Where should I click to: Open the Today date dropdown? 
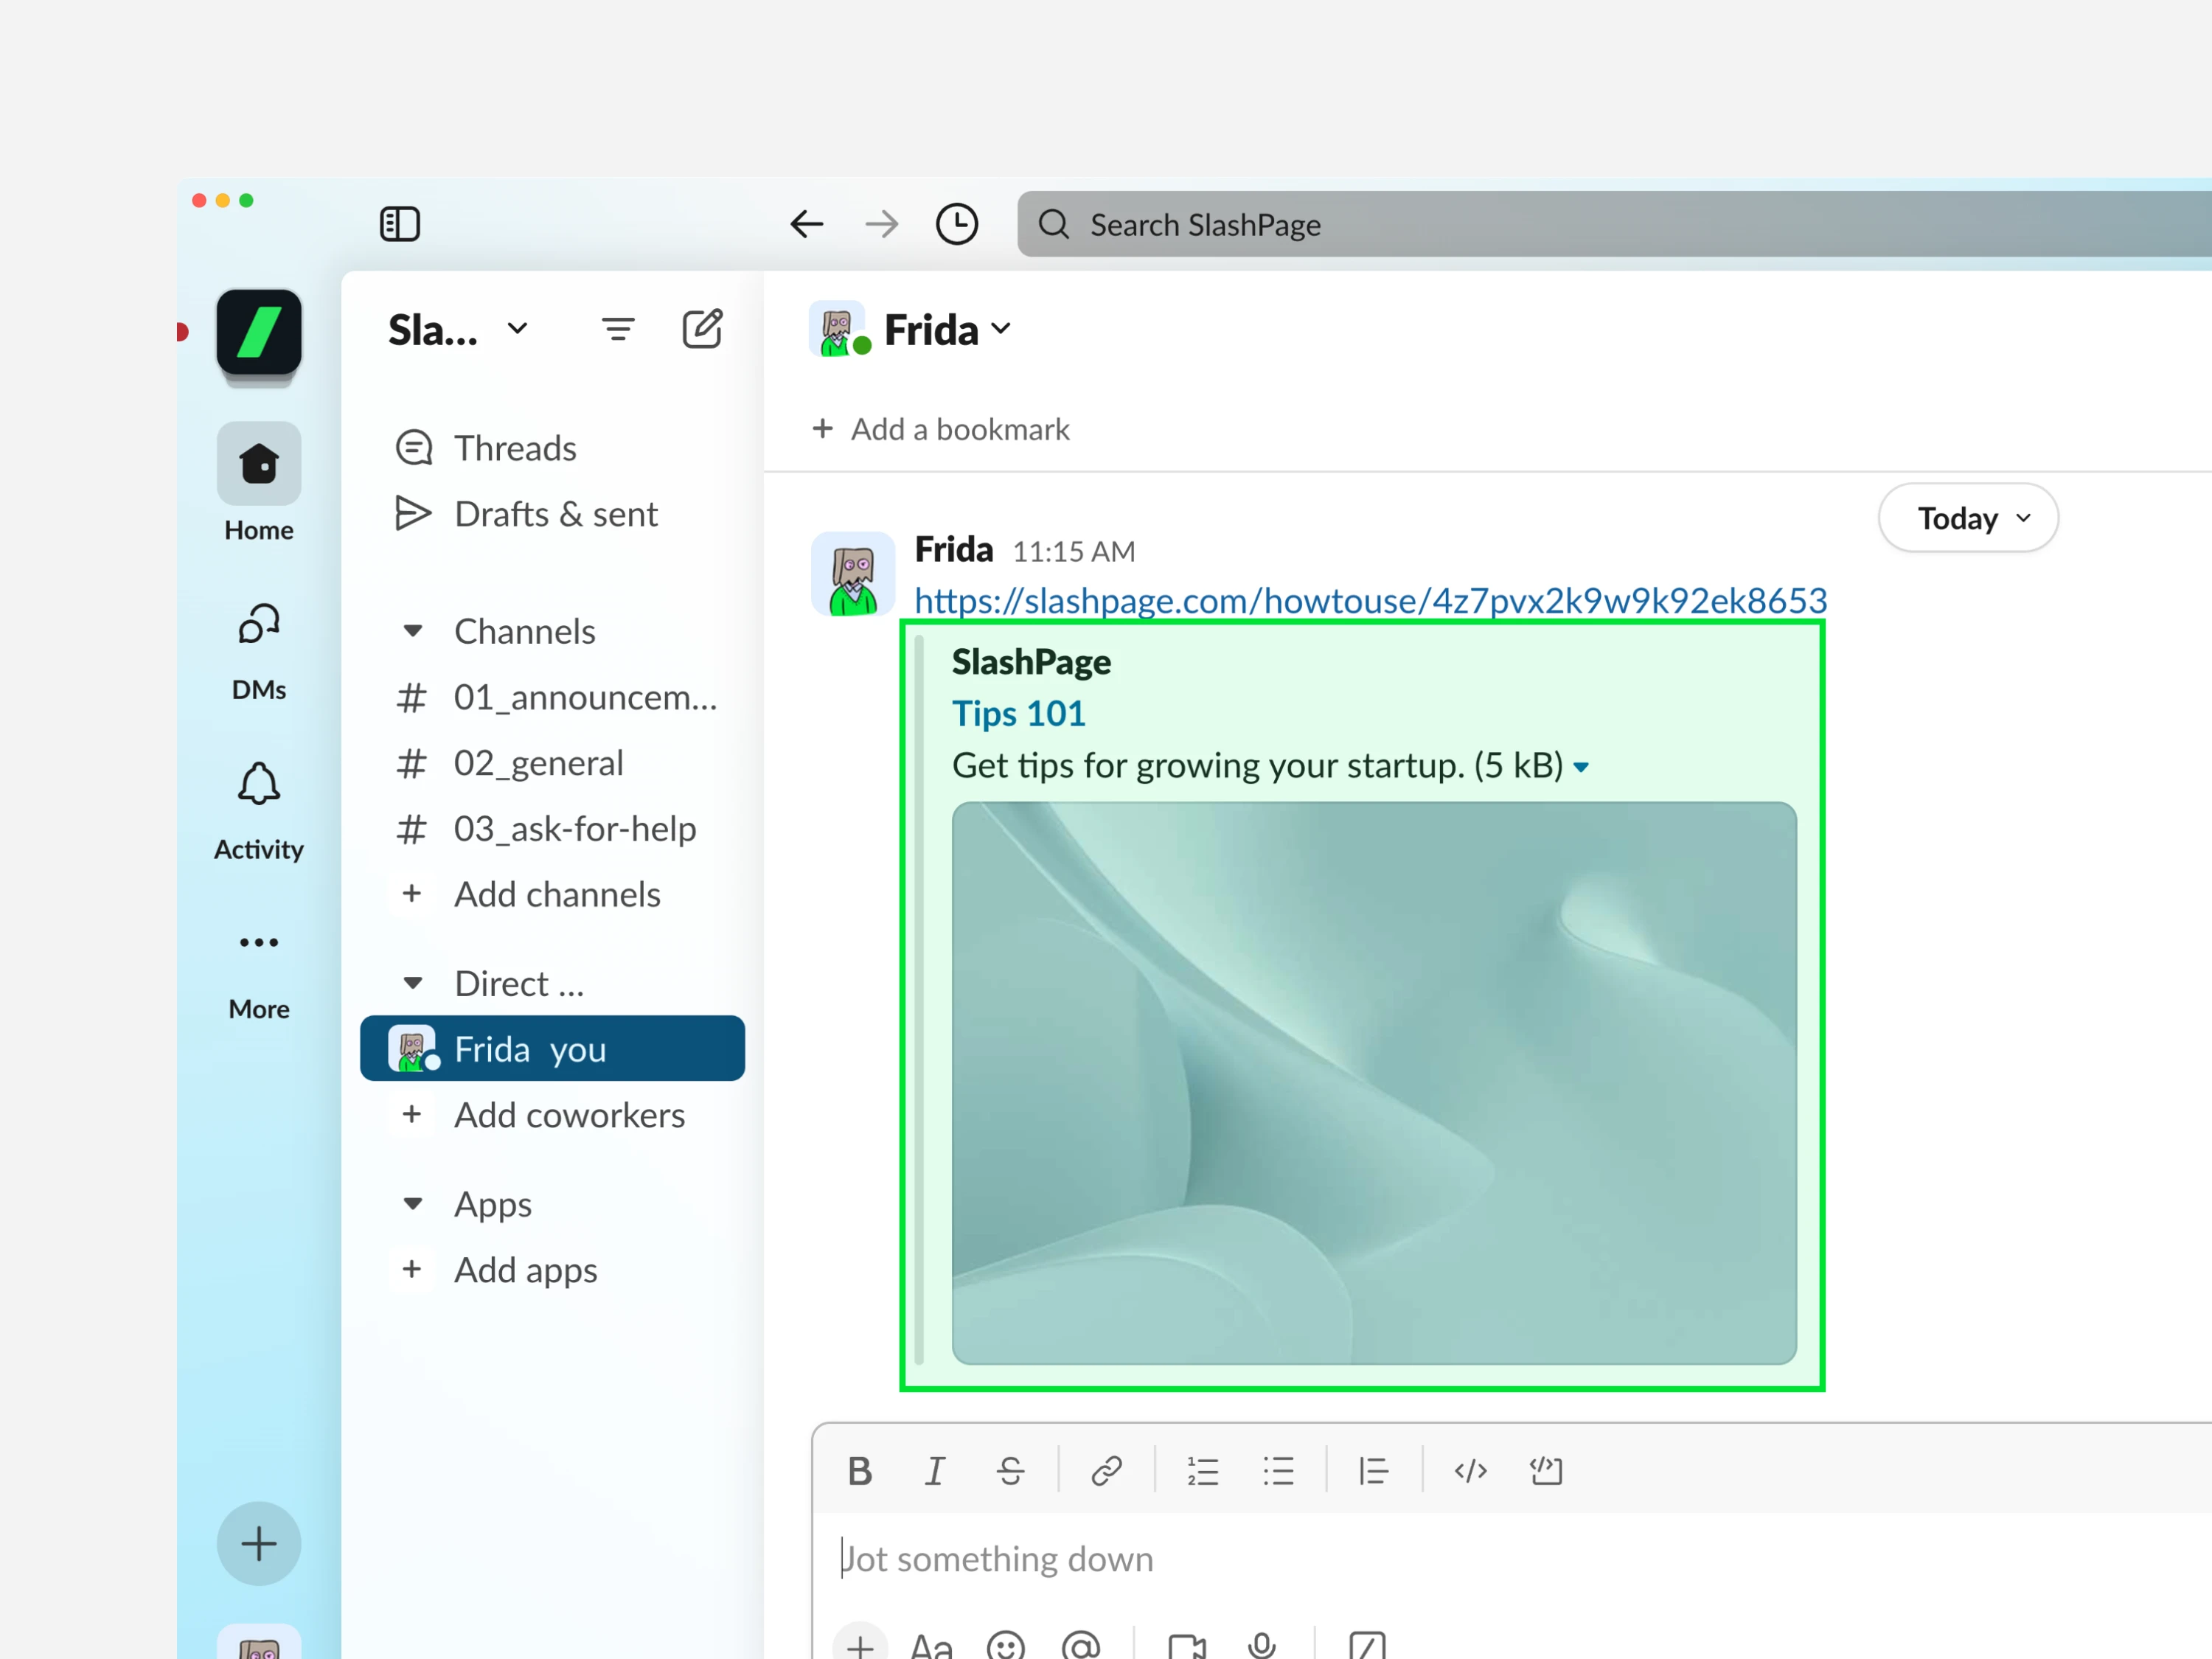[1968, 518]
